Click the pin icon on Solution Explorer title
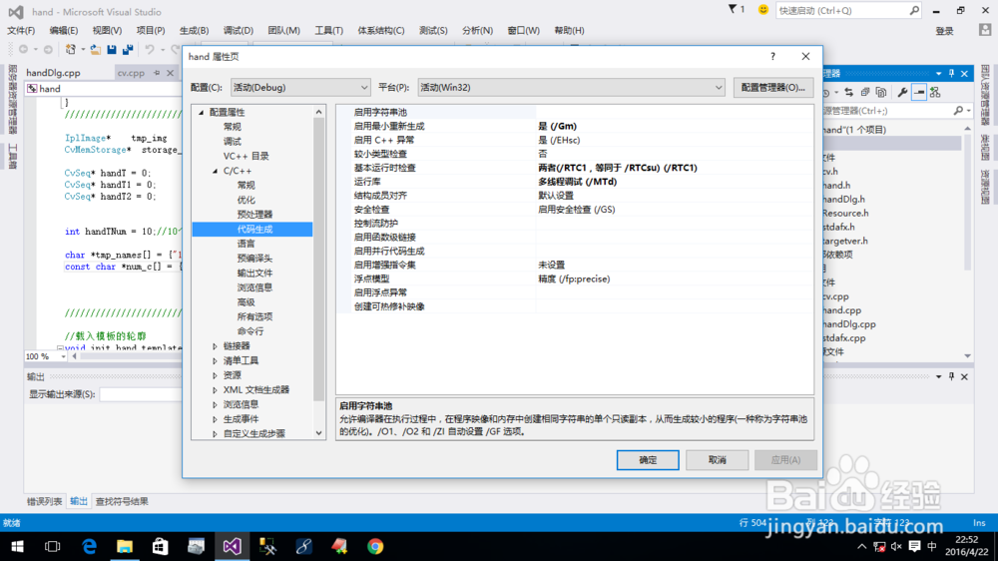The height and width of the screenshot is (561, 998). click(951, 73)
